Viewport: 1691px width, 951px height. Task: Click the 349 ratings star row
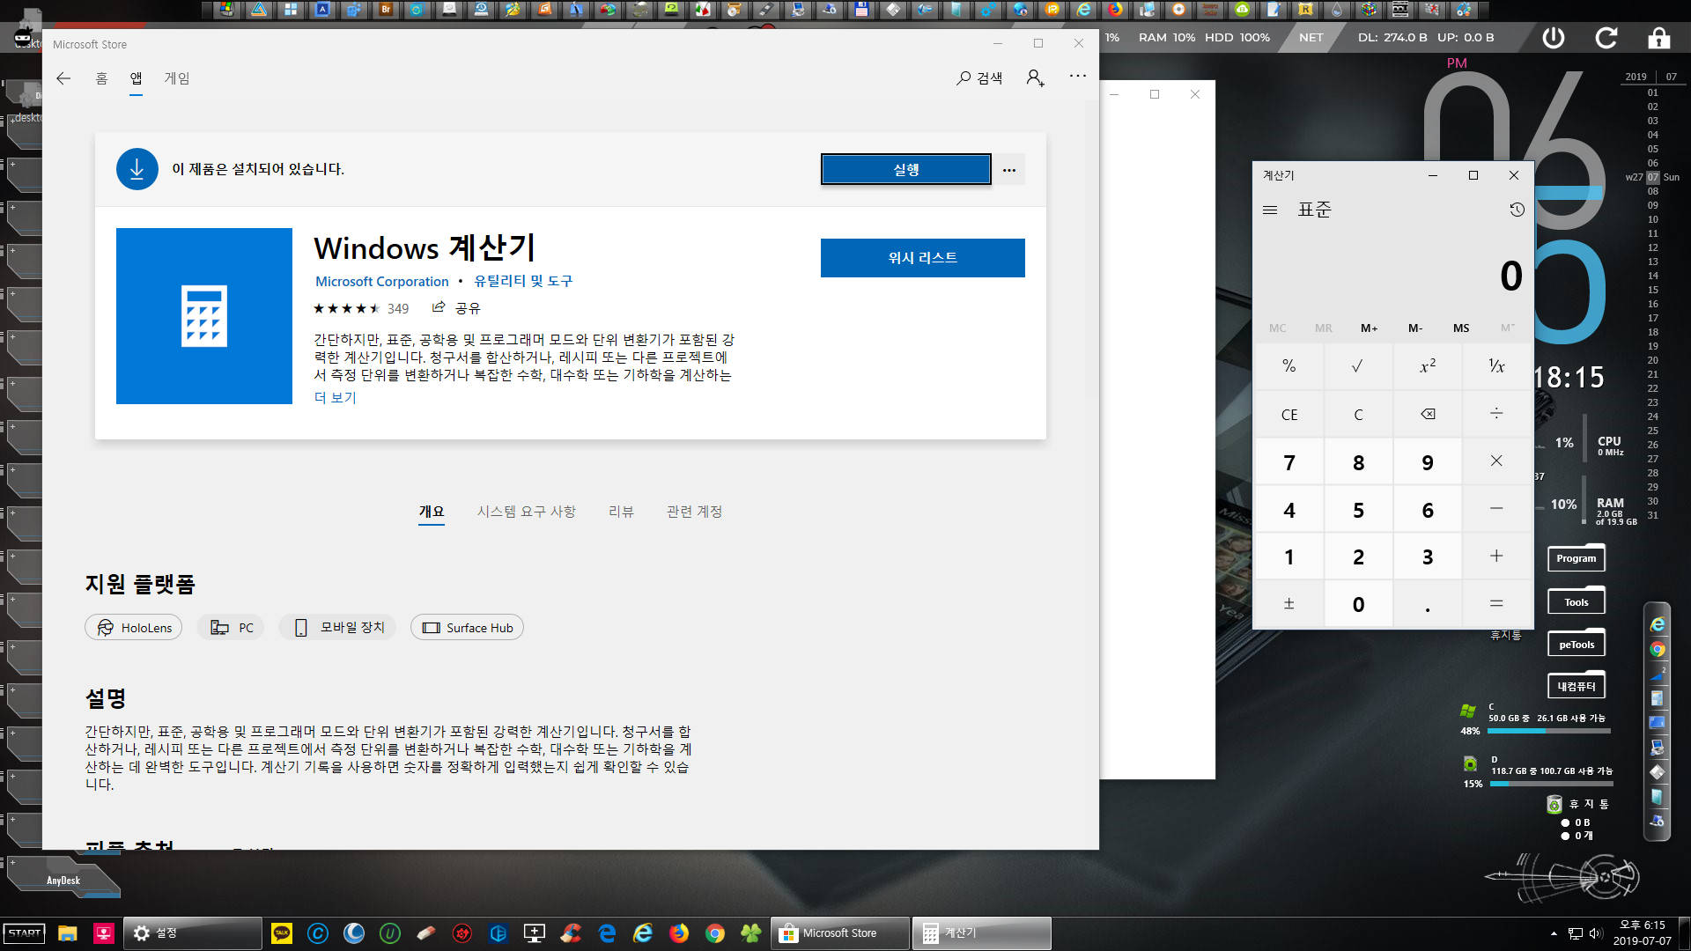361,308
